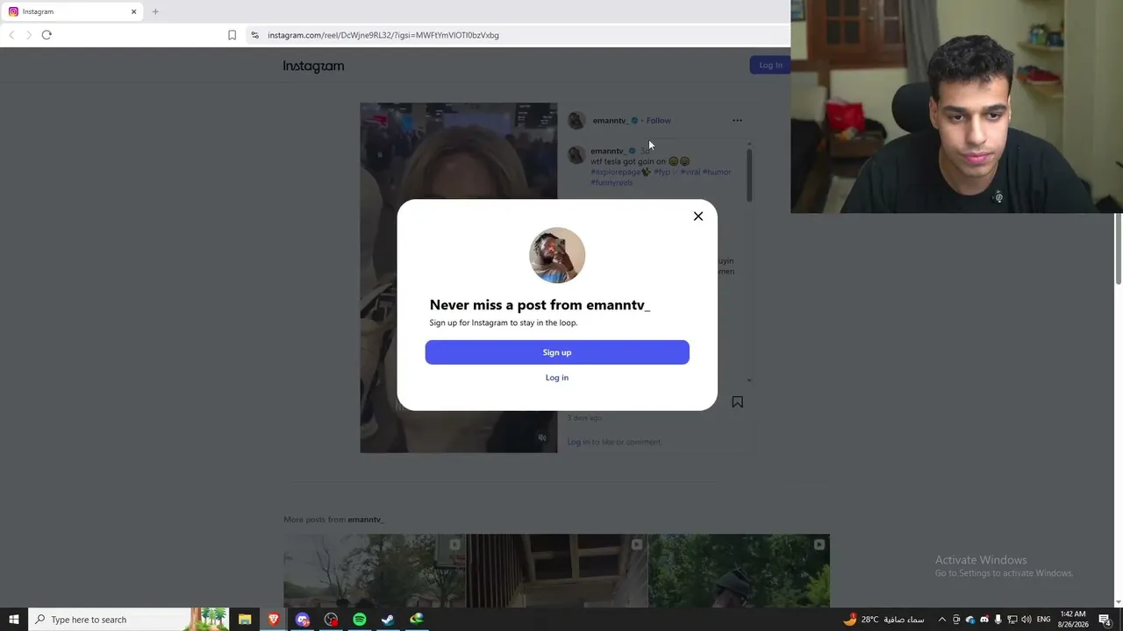Show hidden system tray icons
Image resolution: width=1123 pixels, height=631 pixels.
pyautogui.click(x=942, y=620)
